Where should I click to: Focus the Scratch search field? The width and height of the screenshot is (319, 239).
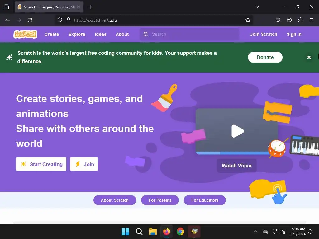[190, 34]
